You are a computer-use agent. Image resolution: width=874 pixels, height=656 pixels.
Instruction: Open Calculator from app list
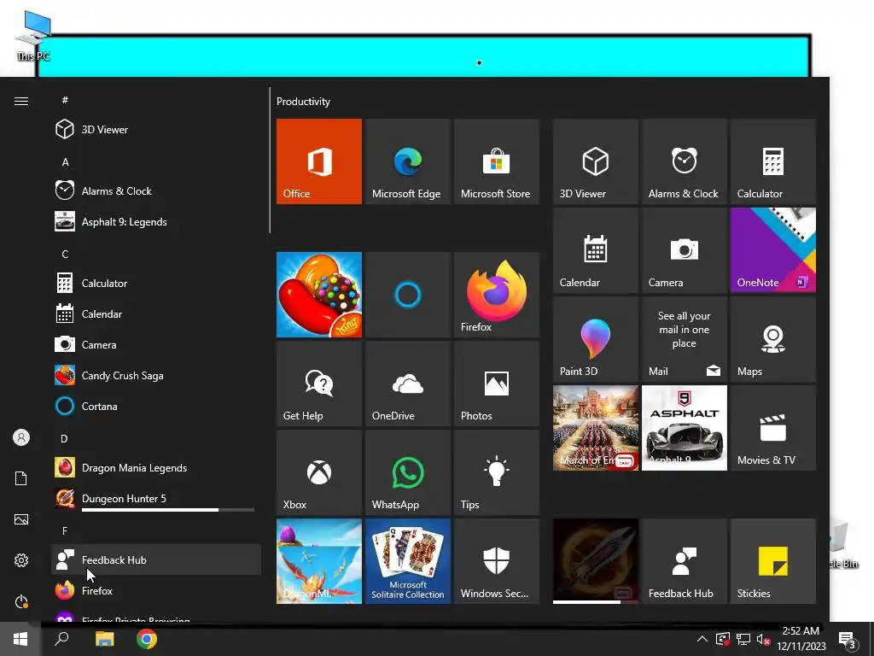pyautogui.click(x=156, y=283)
